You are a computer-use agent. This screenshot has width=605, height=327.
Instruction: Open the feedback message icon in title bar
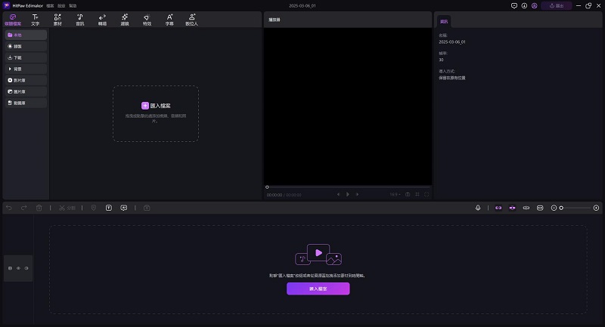514,5
